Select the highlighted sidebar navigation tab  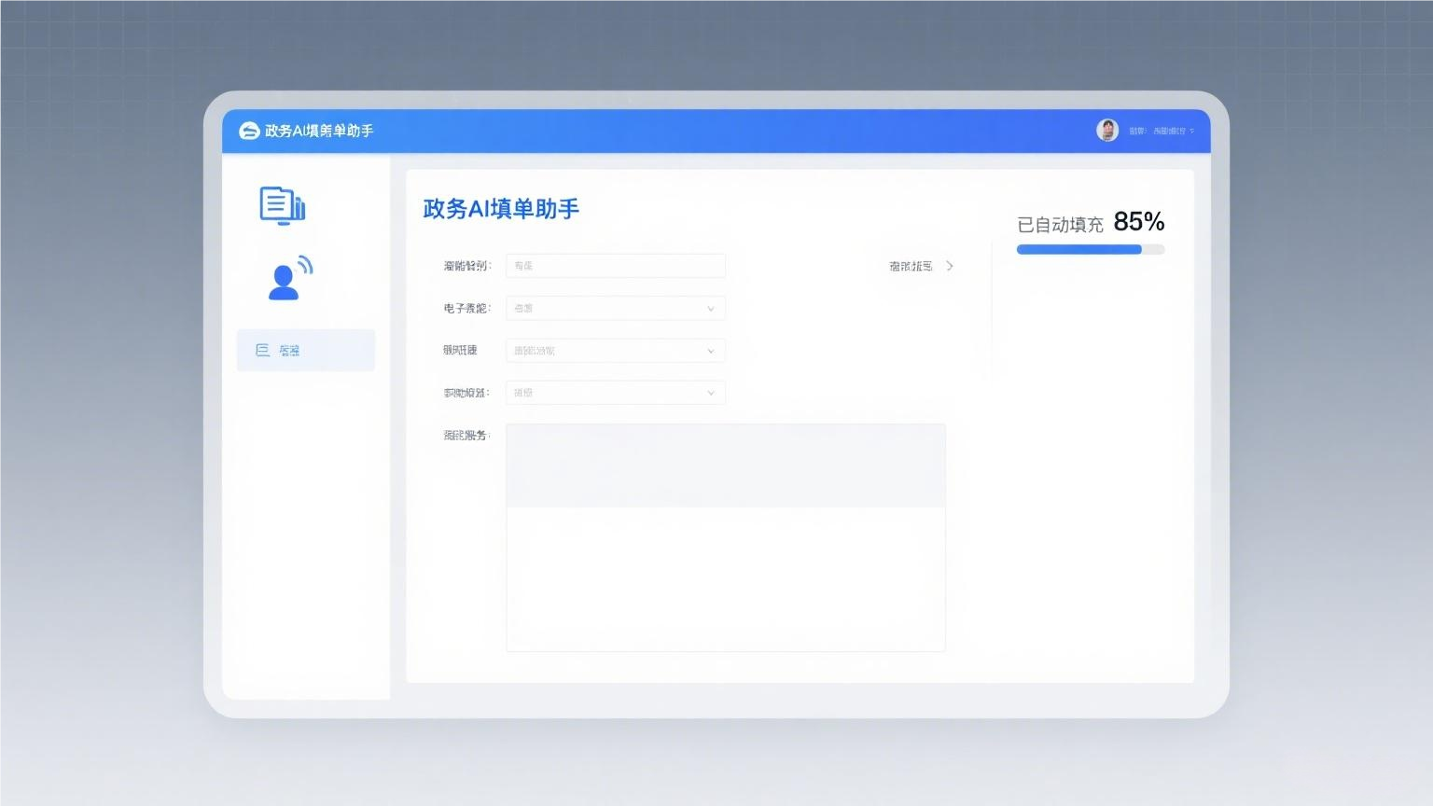point(305,350)
